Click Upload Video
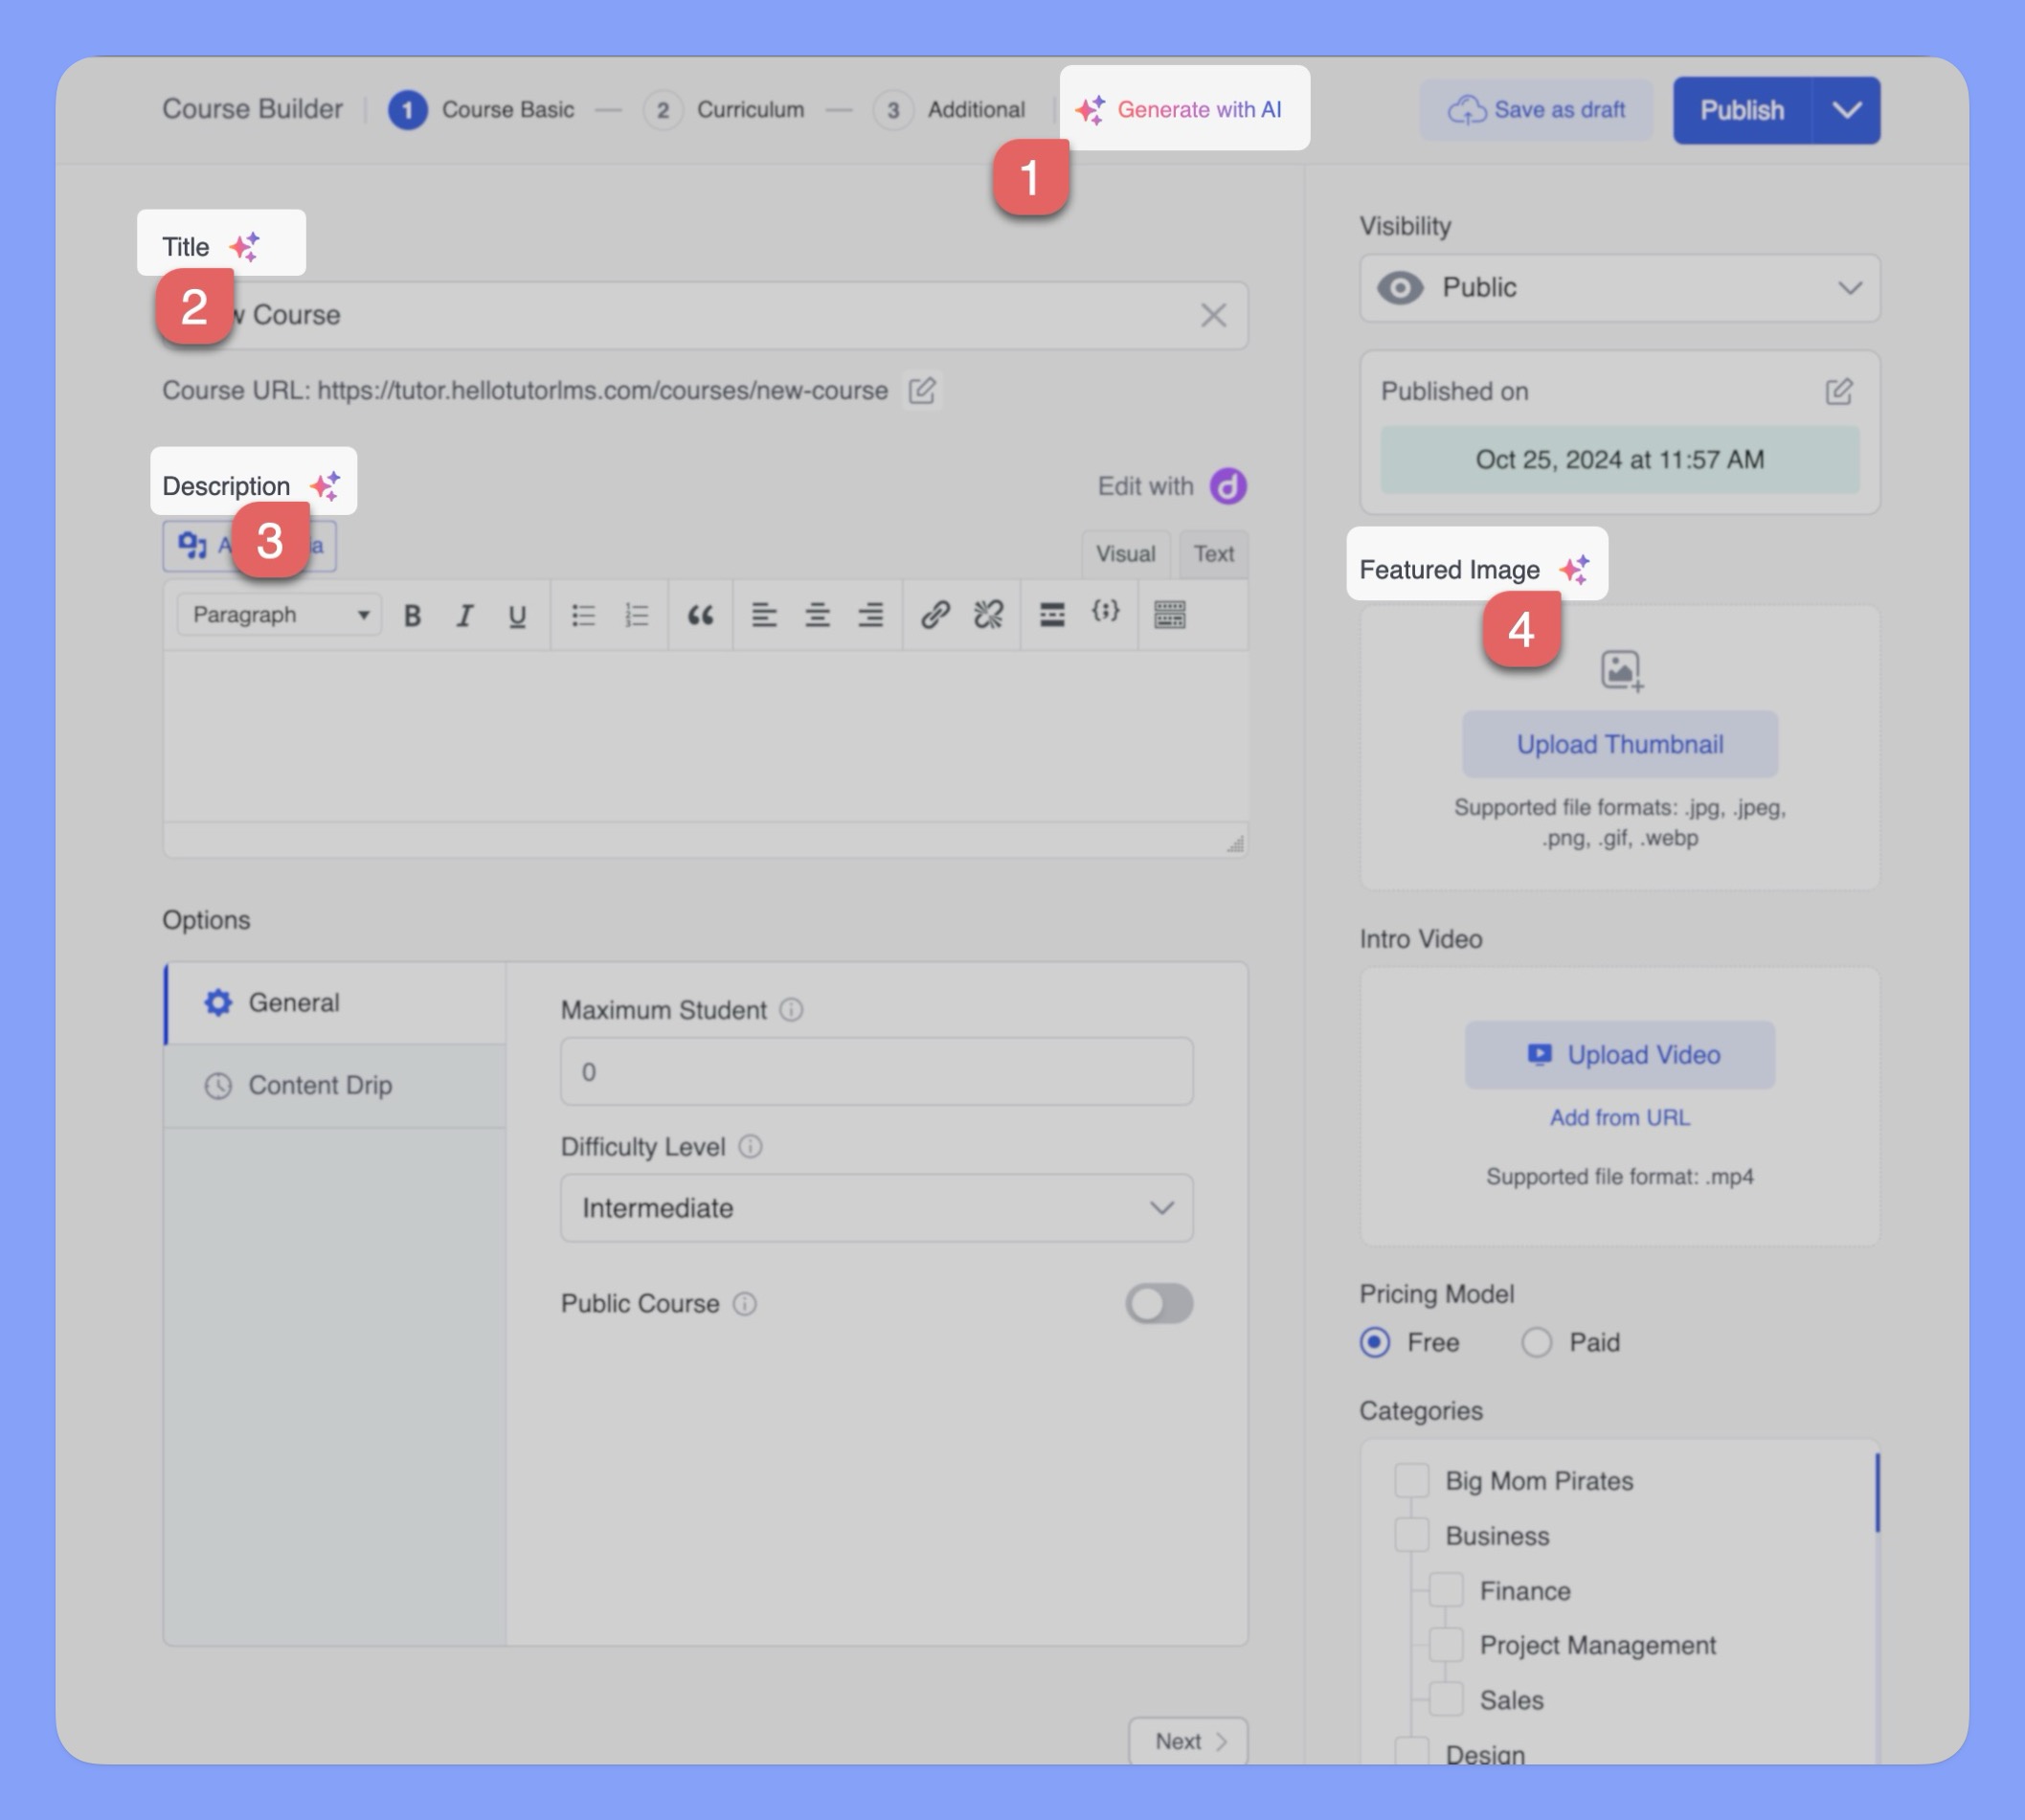 click(1620, 1055)
